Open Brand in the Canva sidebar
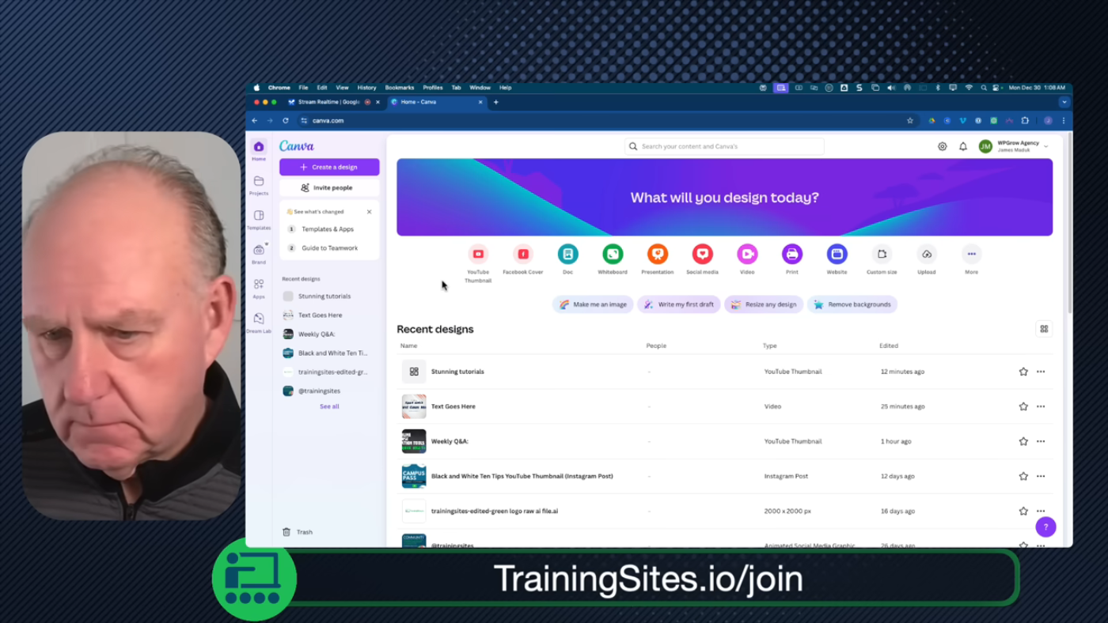This screenshot has width=1108, height=623. click(x=259, y=254)
